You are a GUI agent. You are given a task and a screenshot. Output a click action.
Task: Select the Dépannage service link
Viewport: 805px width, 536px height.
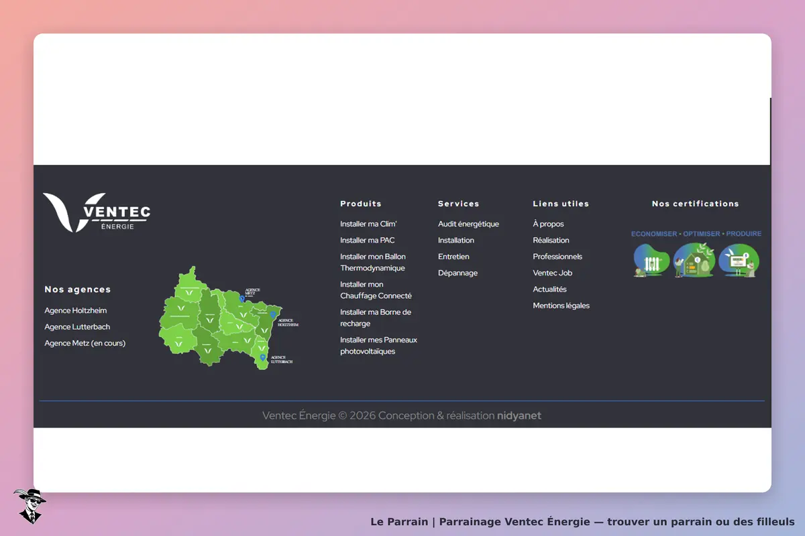click(x=458, y=273)
